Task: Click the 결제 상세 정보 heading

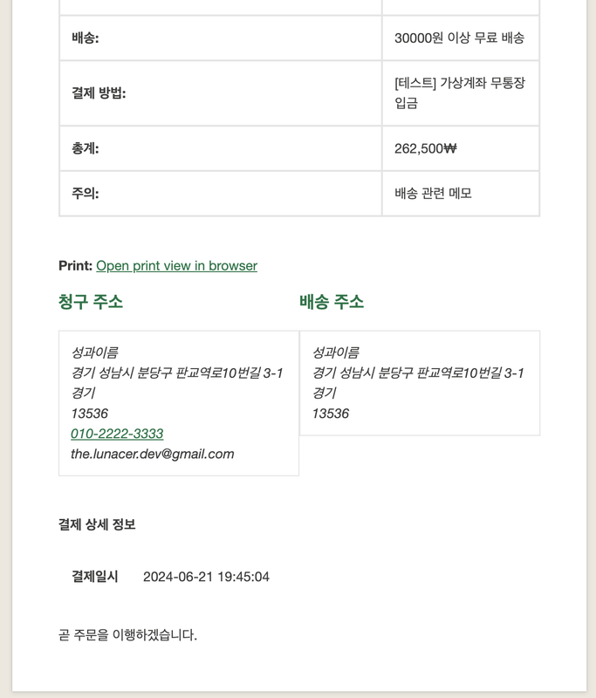Action: [97, 524]
